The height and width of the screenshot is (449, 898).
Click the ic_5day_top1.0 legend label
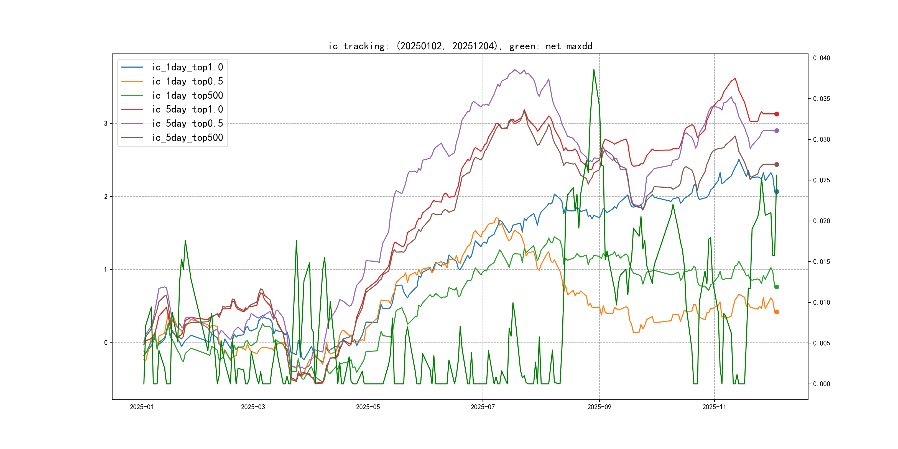click(x=187, y=109)
